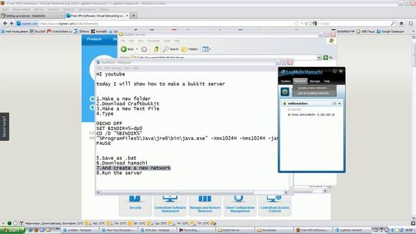Switch to Downloads taskbar button
Screen dimensions: 416x234
tap(273, 230)
